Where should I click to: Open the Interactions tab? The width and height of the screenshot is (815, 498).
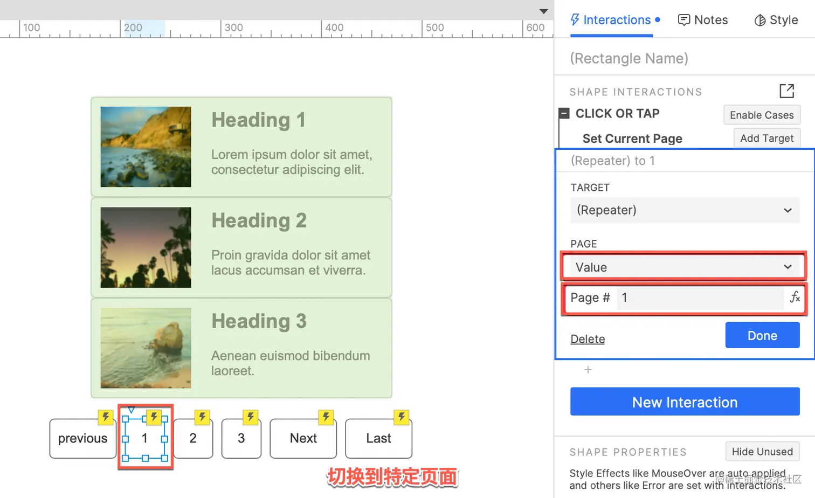615,20
